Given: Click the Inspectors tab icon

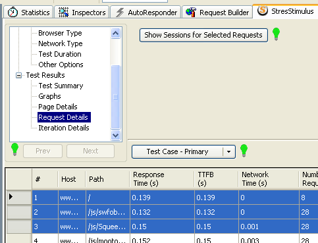Looking at the screenshot, I should tap(64, 13).
